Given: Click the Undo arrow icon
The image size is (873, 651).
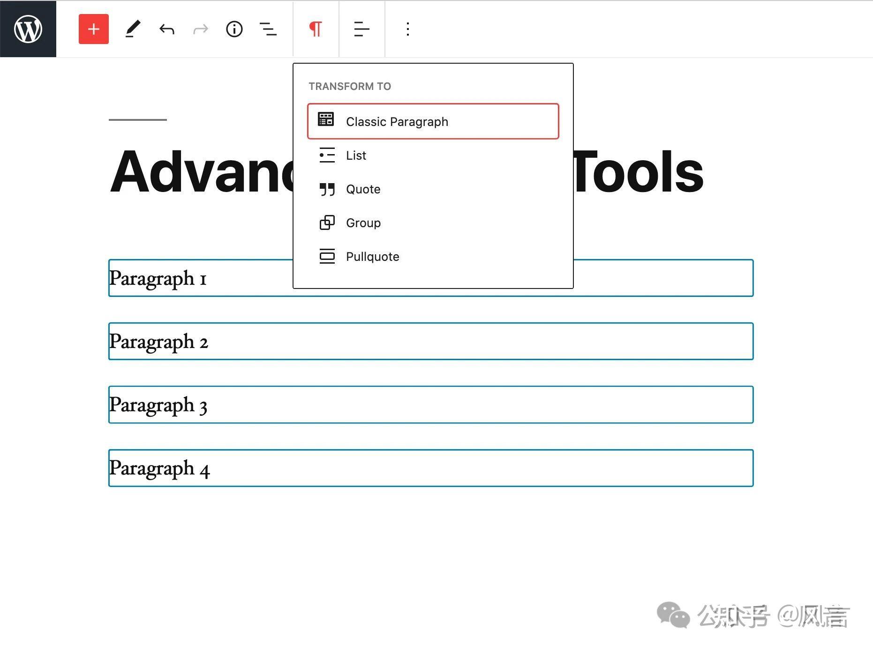Looking at the screenshot, I should [166, 29].
